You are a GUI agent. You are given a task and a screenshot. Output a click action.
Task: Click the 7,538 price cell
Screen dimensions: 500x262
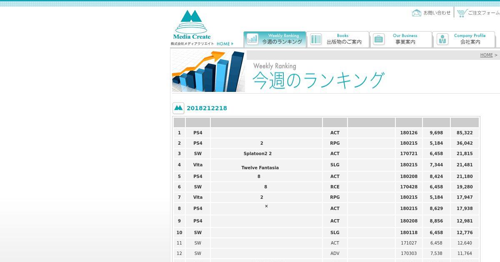(436, 253)
